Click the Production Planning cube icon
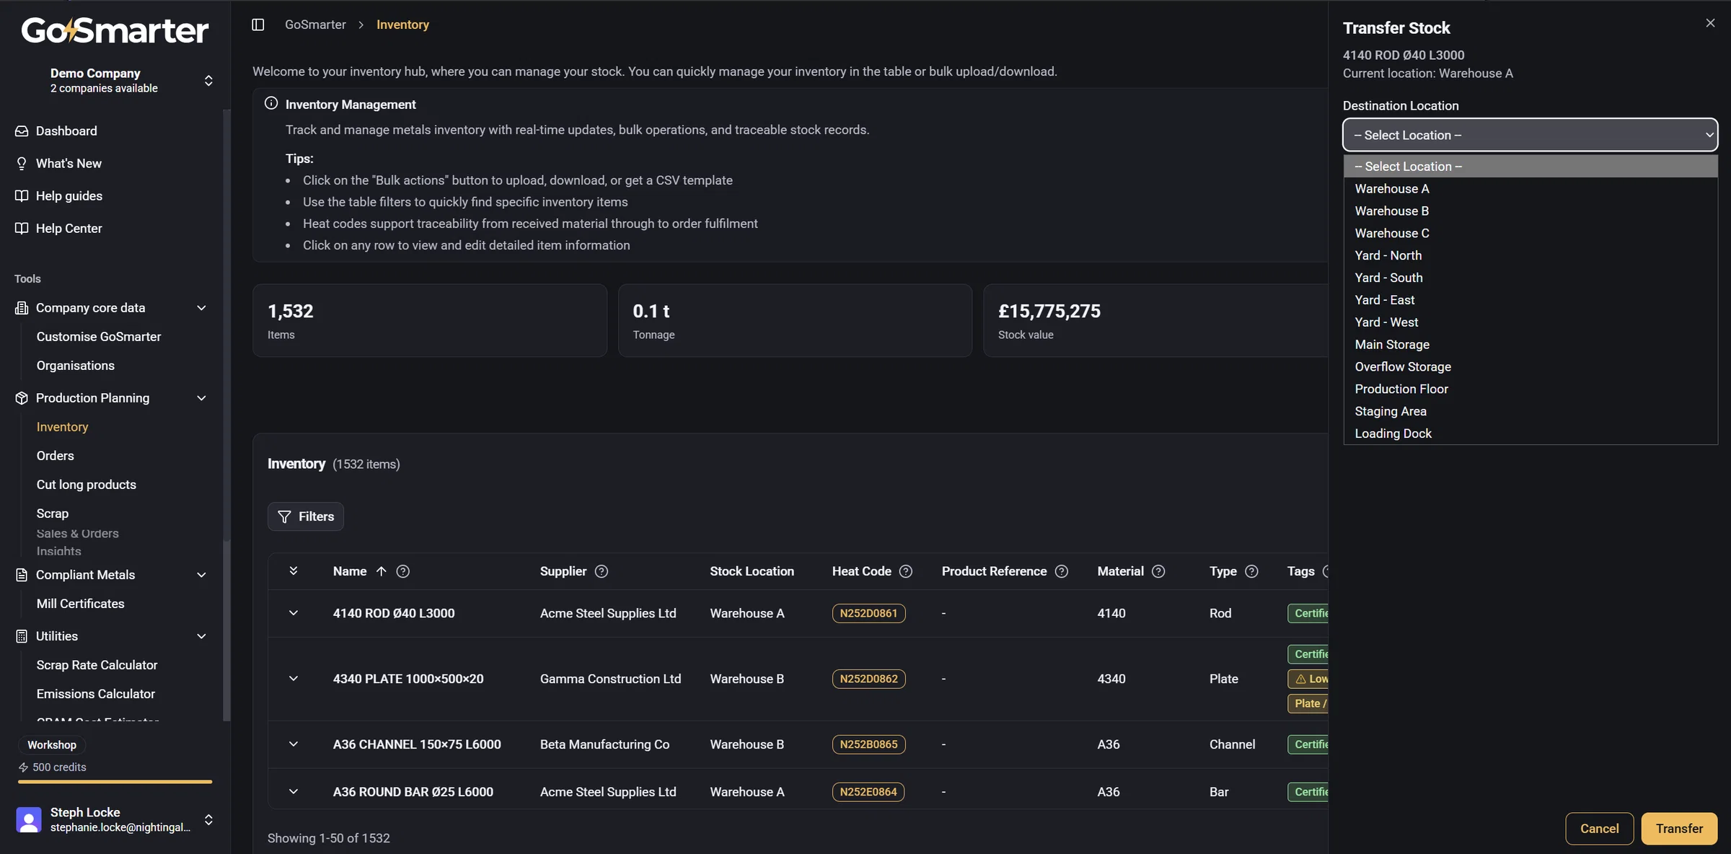This screenshot has height=854, width=1731. (x=22, y=398)
